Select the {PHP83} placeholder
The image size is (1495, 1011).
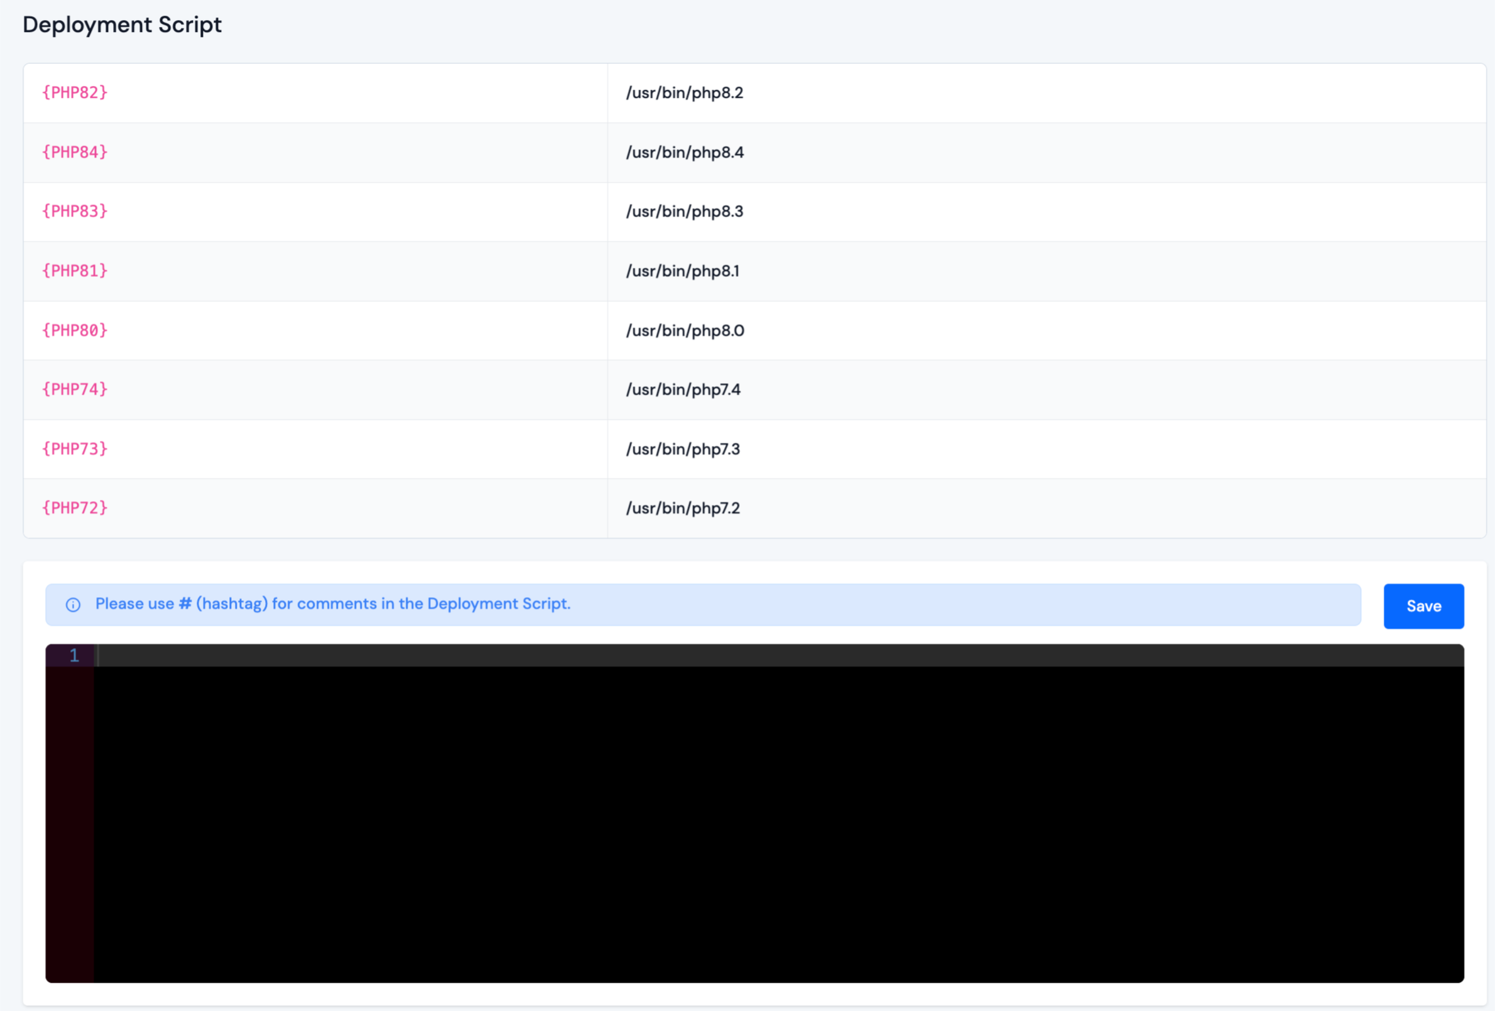click(75, 212)
